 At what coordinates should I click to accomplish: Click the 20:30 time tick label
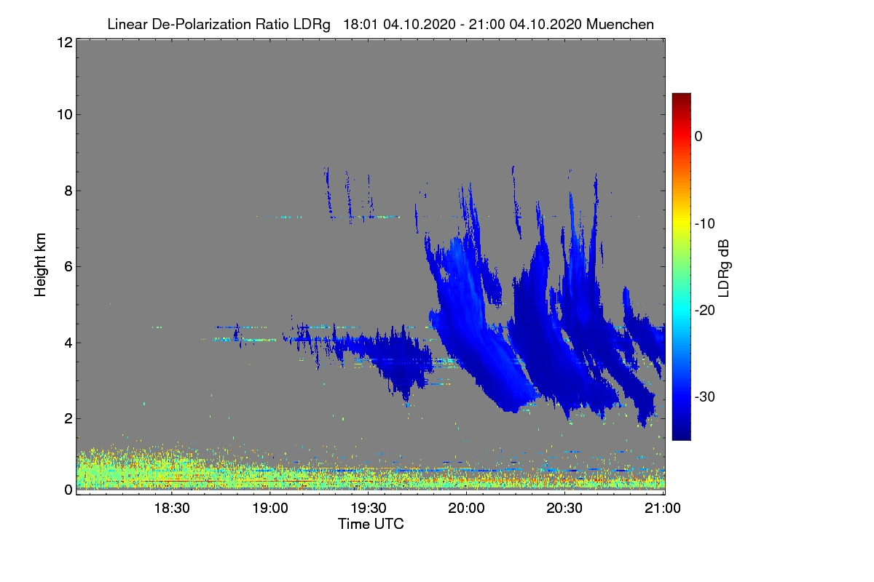(x=566, y=509)
